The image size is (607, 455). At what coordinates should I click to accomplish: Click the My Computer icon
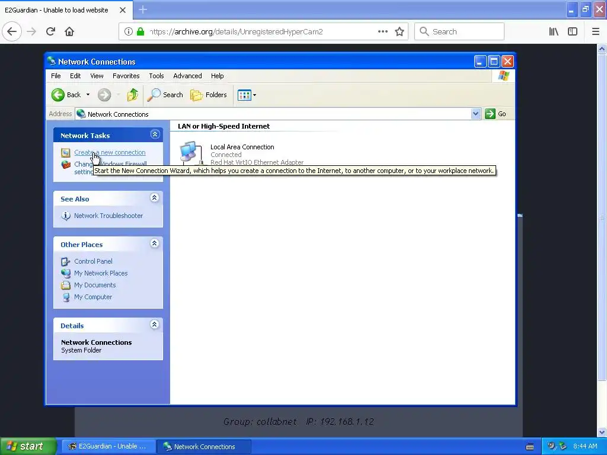point(66,297)
